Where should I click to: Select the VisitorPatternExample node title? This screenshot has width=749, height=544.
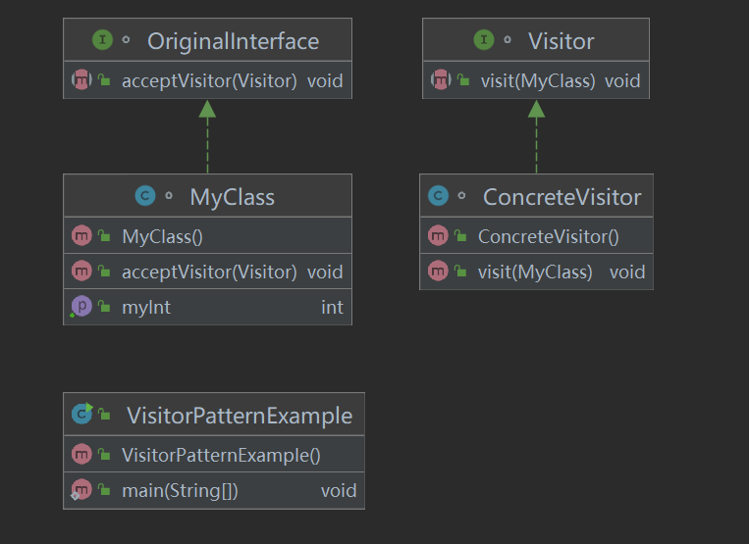tap(240, 416)
